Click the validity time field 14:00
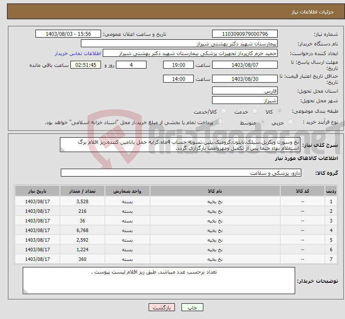This screenshot has height=319, width=345. 178,79
